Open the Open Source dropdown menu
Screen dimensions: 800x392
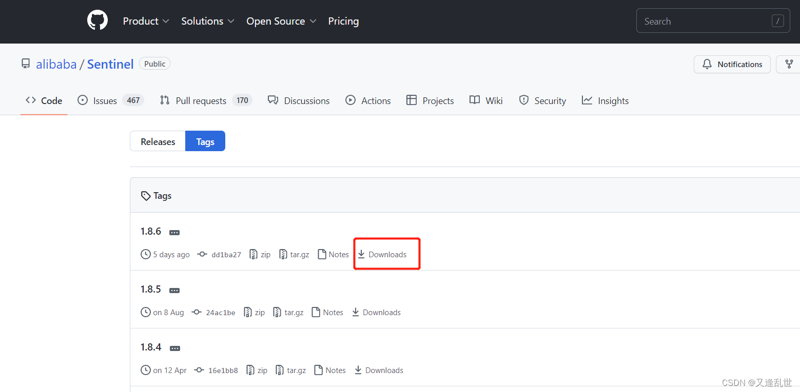click(x=281, y=21)
